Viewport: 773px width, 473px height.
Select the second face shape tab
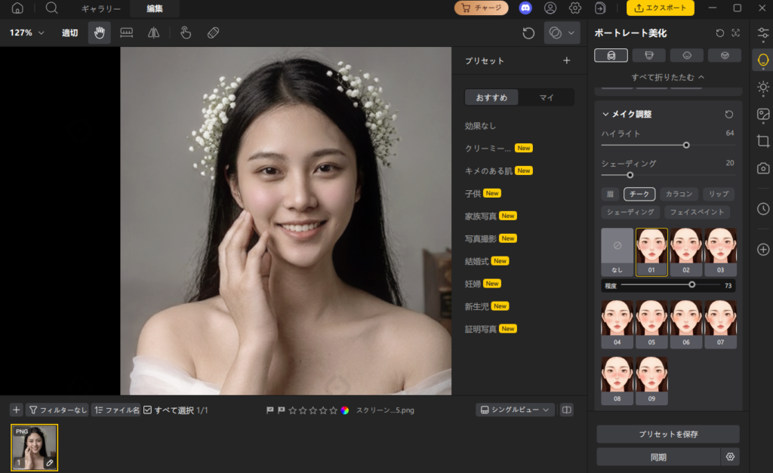click(648, 56)
